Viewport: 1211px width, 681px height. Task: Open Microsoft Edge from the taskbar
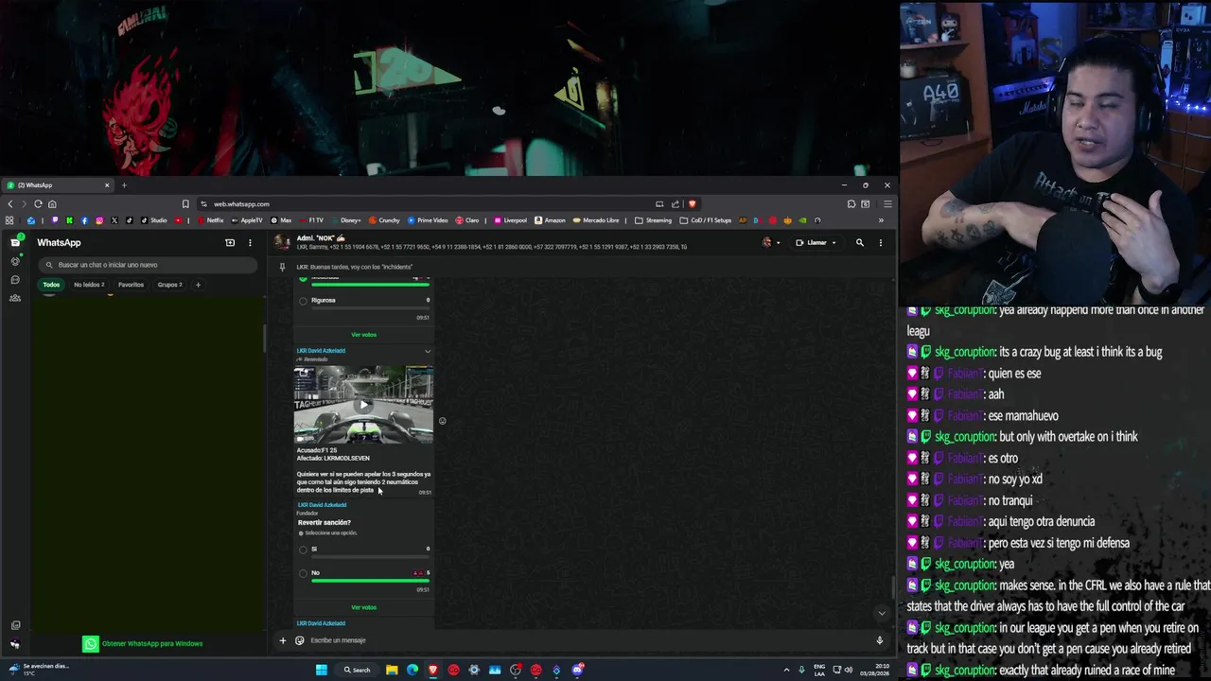click(x=412, y=671)
